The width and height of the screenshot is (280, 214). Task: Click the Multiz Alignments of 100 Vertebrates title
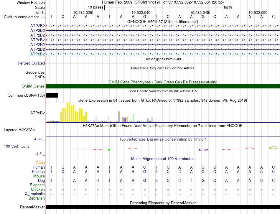(163, 159)
